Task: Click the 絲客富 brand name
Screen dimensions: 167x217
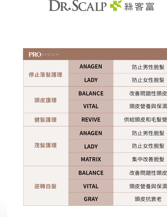Action: (139, 7)
